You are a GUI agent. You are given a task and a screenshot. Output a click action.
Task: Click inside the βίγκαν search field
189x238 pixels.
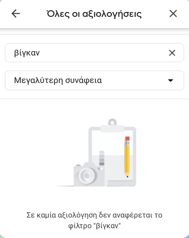tap(94, 53)
